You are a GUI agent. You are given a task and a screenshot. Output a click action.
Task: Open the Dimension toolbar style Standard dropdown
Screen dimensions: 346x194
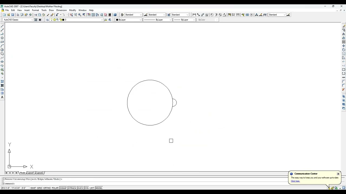(x=277, y=15)
